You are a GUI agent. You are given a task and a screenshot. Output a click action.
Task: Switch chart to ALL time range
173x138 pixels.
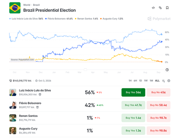(x=157, y=81)
